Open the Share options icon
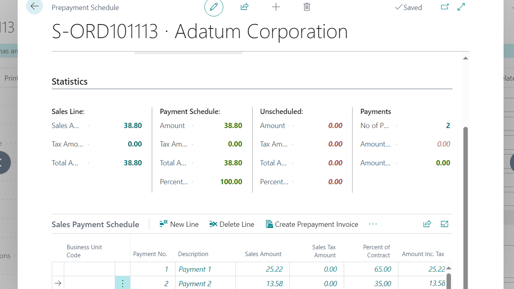 click(244, 7)
